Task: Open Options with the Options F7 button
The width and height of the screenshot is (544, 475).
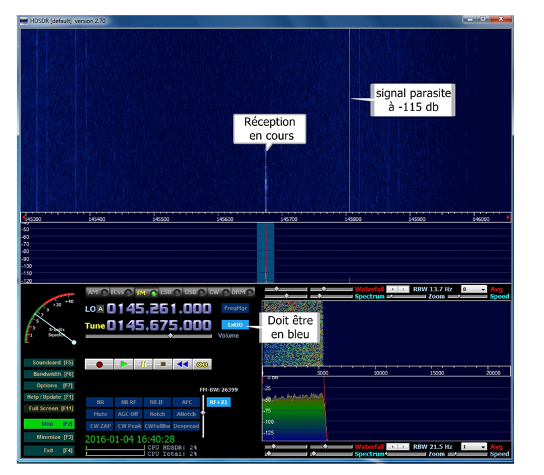Action: pyautogui.click(x=50, y=385)
